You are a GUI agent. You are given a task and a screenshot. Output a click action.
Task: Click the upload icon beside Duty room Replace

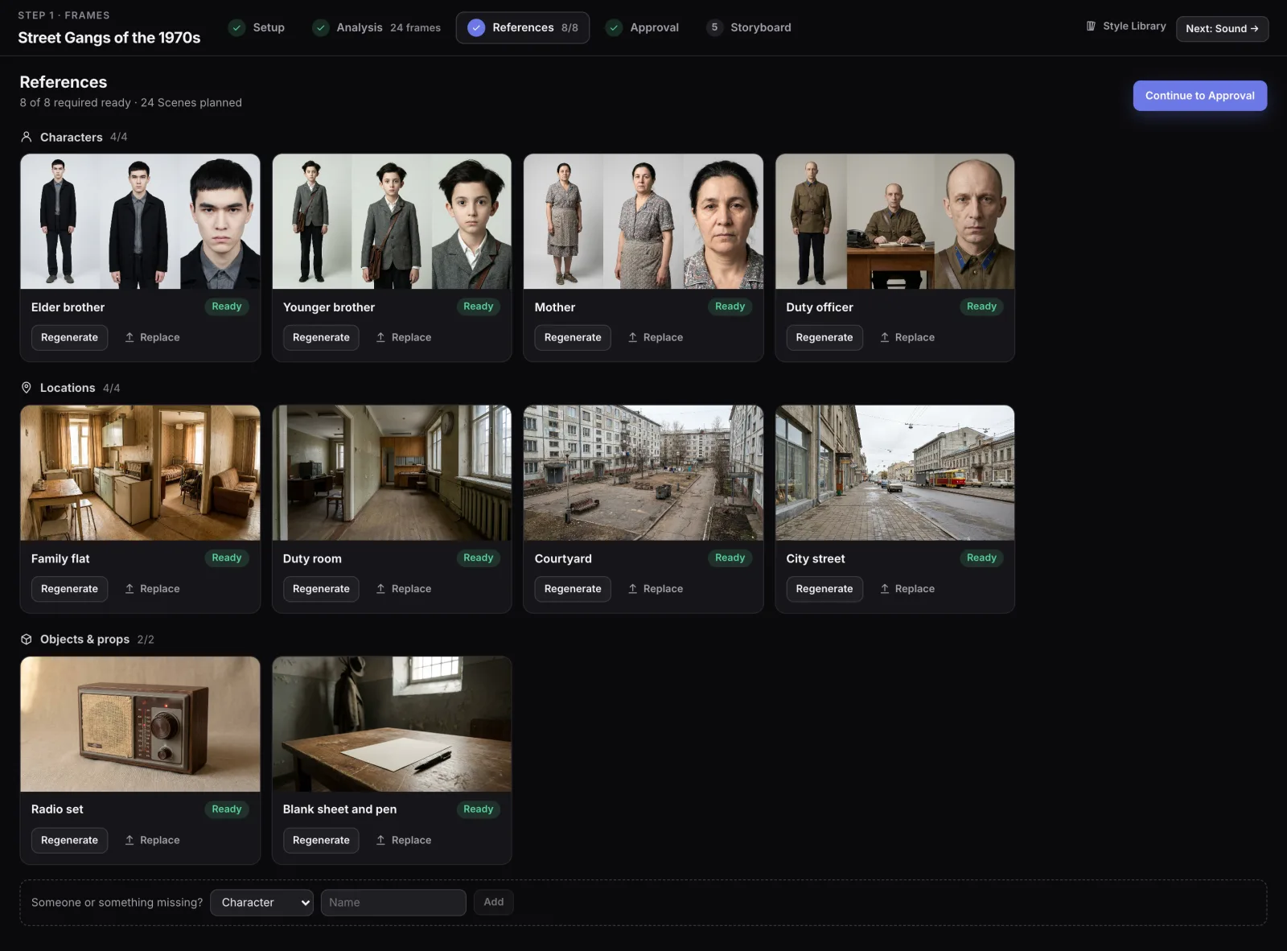point(381,589)
